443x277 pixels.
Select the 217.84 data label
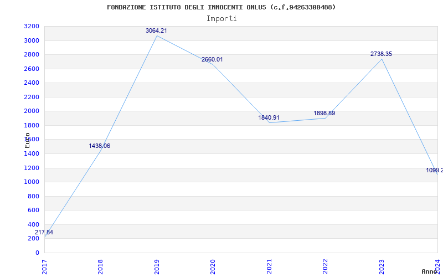tap(44, 232)
